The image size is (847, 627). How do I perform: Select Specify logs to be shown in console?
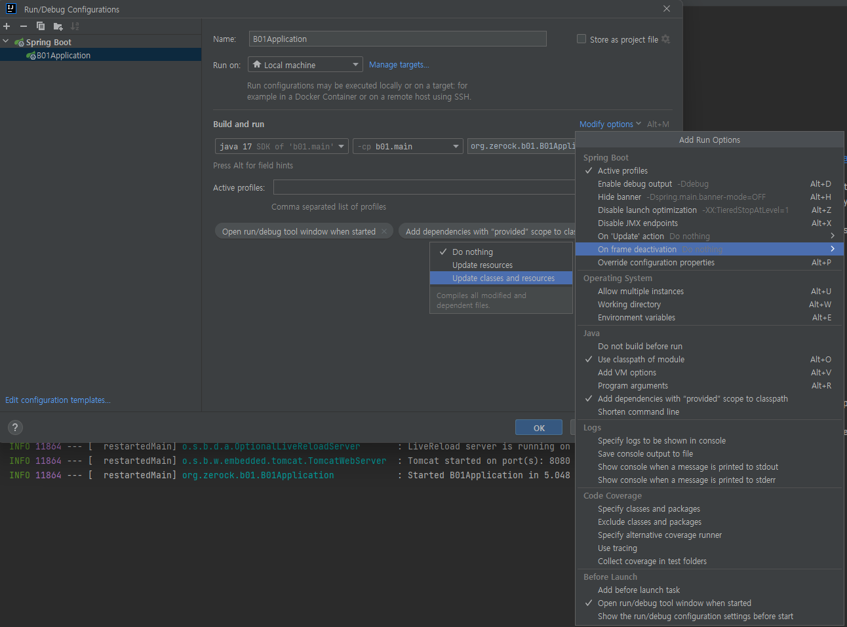pyautogui.click(x=709, y=440)
